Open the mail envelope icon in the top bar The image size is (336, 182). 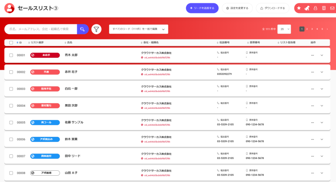click(x=332, y=8)
